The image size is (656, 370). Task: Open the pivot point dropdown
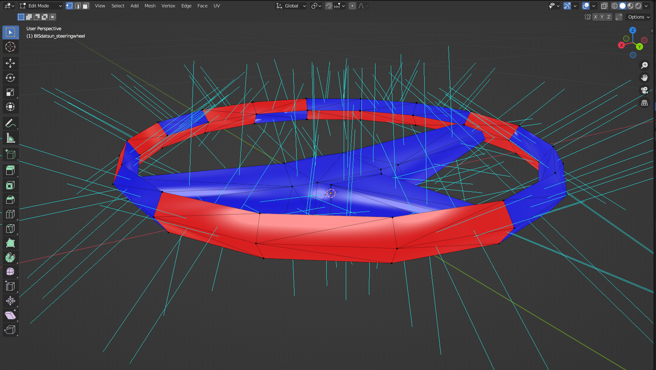point(316,6)
